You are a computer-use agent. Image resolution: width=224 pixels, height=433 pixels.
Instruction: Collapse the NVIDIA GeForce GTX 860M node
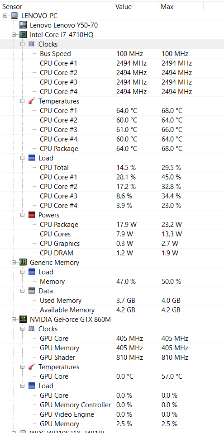coord(14,320)
